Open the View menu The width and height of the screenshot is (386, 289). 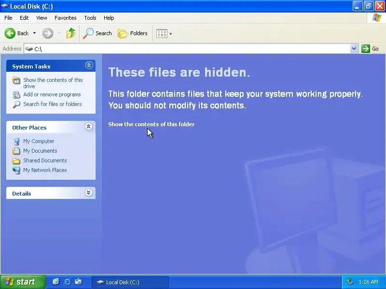point(41,18)
